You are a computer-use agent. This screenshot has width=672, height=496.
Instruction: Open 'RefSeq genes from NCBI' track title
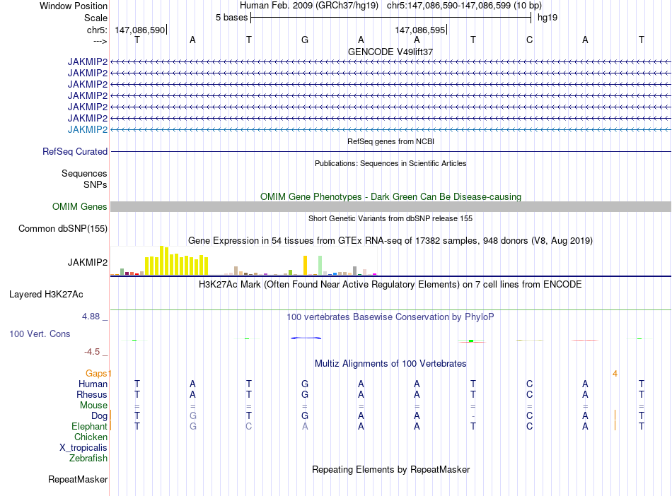390,141
